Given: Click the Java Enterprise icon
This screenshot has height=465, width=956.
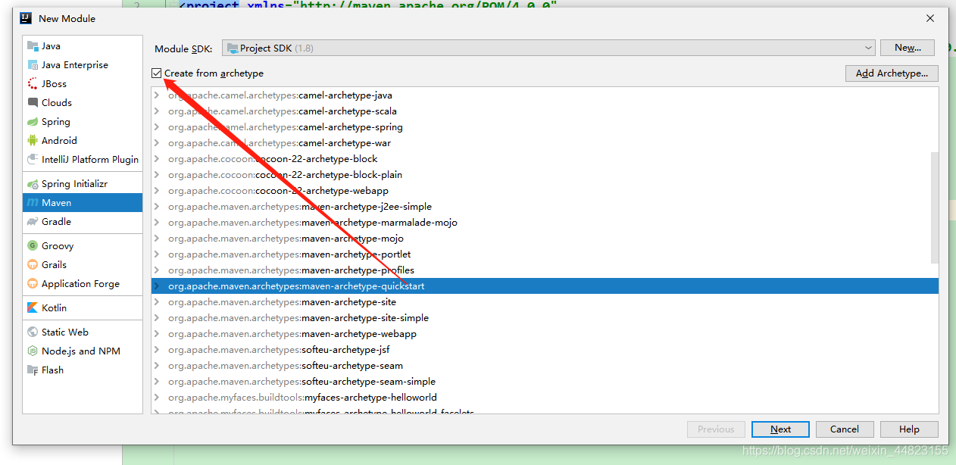Looking at the screenshot, I should click(x=33, y=64).
